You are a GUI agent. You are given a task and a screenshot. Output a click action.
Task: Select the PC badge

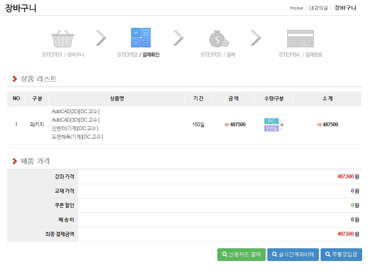(271, 121)
